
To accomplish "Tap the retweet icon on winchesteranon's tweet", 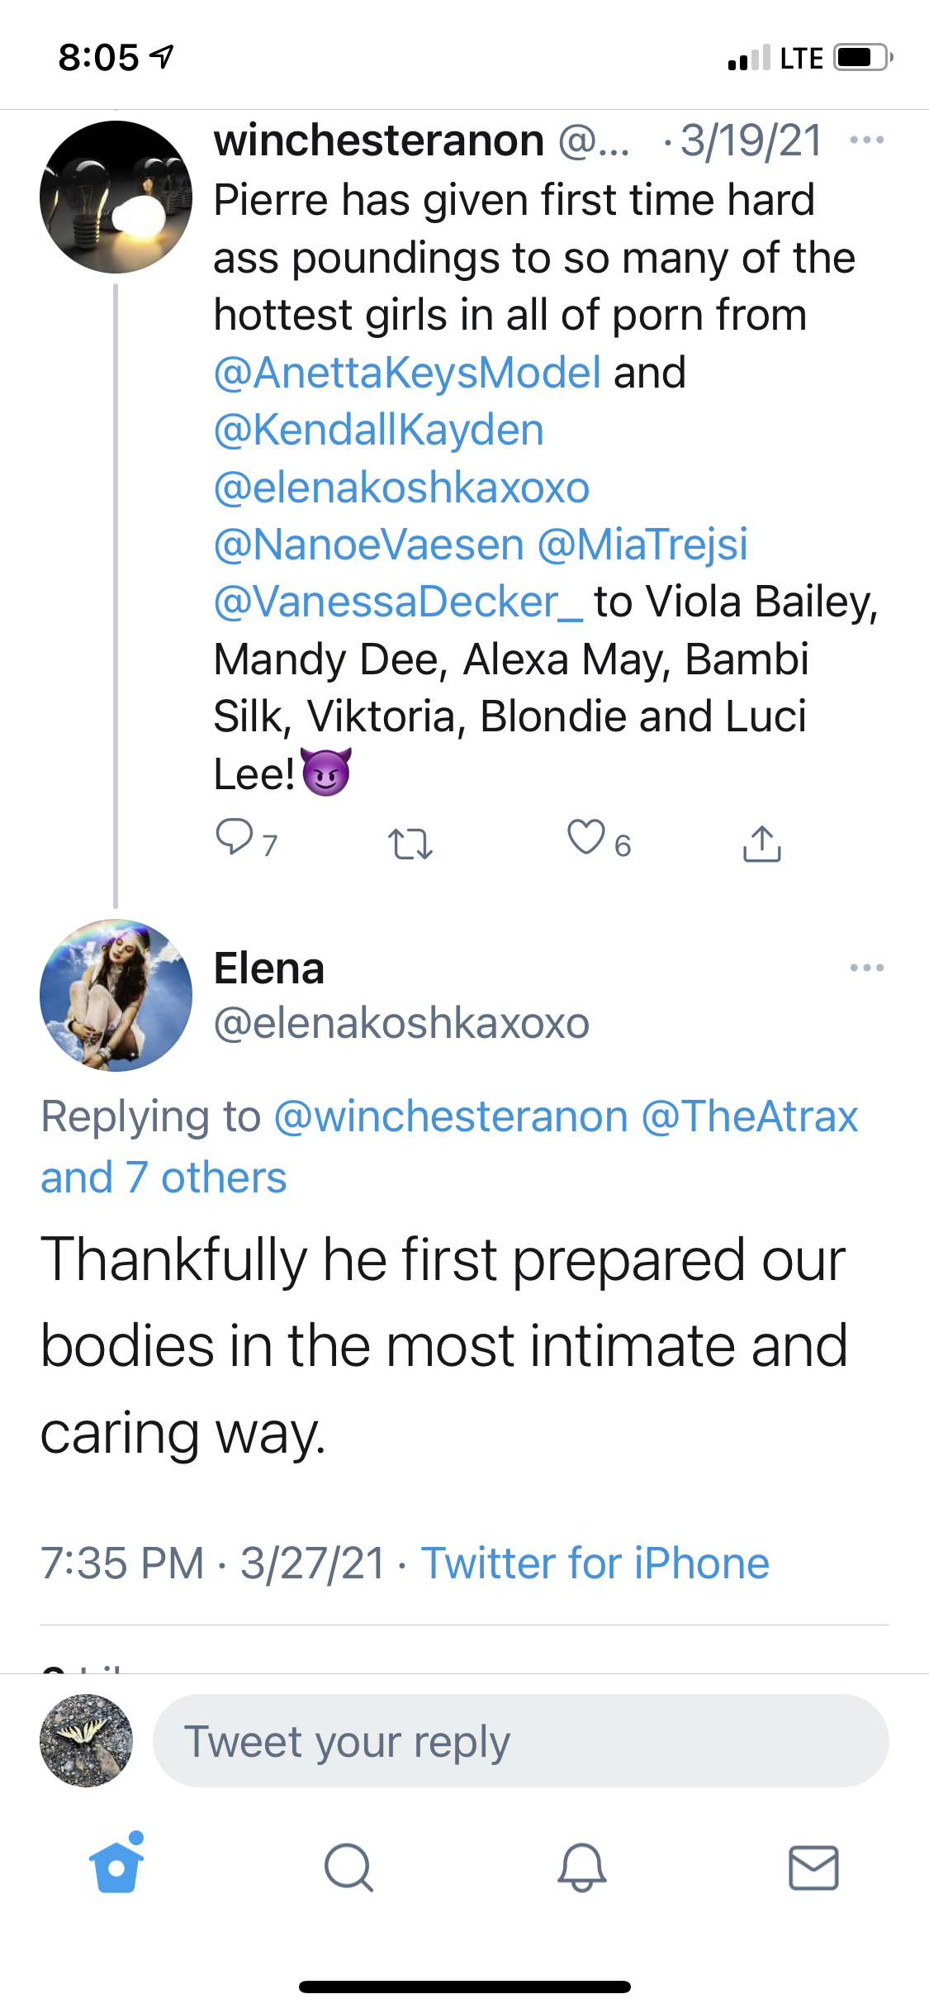I will (410, 844).
